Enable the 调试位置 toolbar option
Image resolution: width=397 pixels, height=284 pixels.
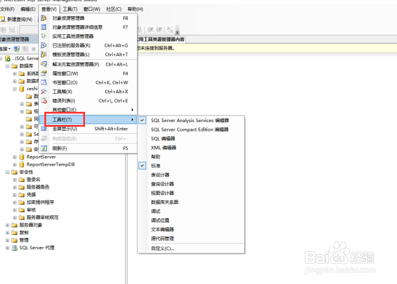160,220
